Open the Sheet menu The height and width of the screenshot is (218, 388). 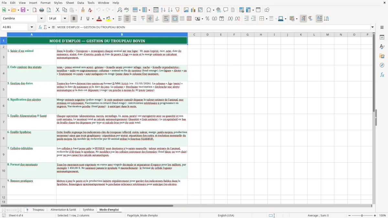coord(70,3)
